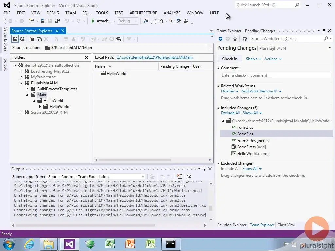Refresh Team Explorer Pending Changes

[245, 39]
